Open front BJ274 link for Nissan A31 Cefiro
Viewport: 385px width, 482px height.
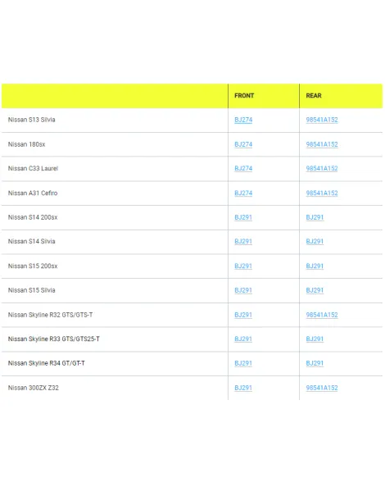(x=243, y=193)
